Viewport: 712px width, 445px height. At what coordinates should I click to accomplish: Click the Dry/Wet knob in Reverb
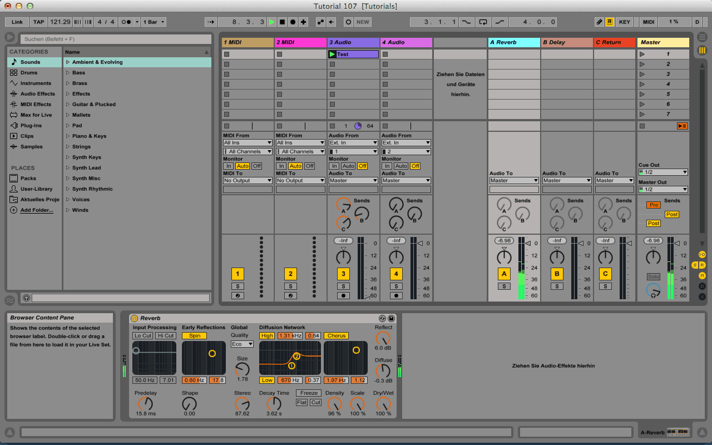(383, 403)
